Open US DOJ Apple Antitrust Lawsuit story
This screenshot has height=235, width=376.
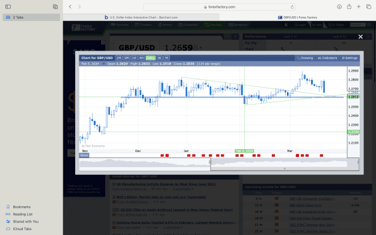(176, 210)
